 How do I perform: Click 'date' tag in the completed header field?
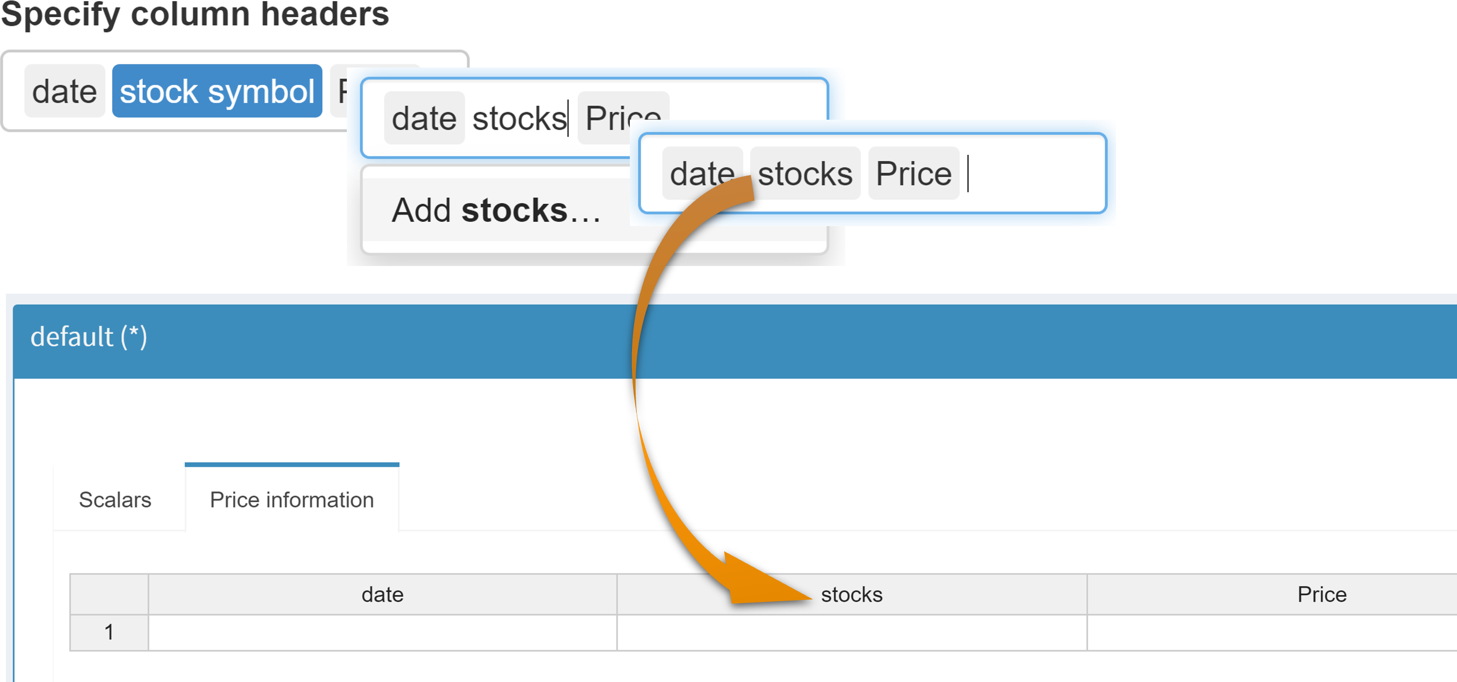click(x=701, y=173)
